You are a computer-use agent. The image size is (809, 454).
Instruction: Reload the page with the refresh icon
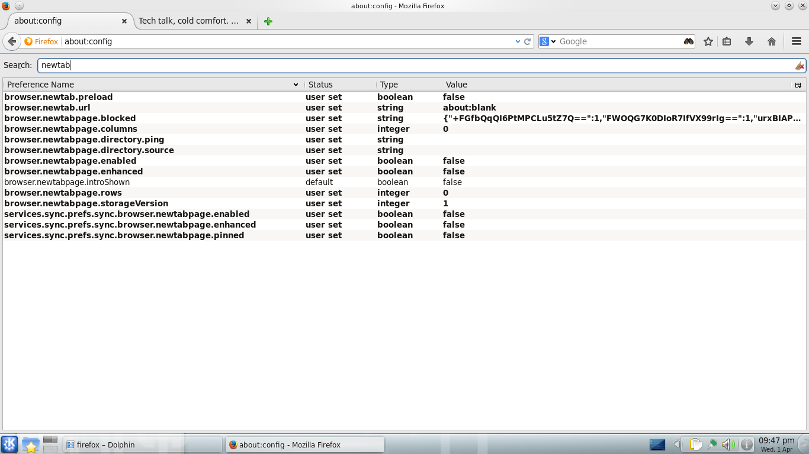click(x=527, y=41)
